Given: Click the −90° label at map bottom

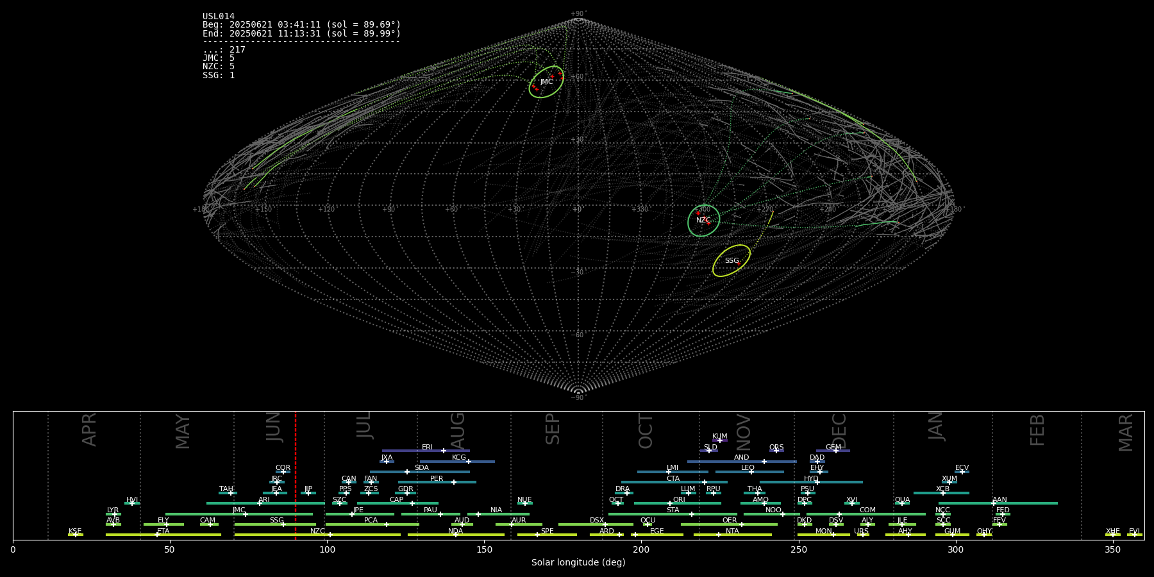Looking at the screenshot, I should pos(578,398).
